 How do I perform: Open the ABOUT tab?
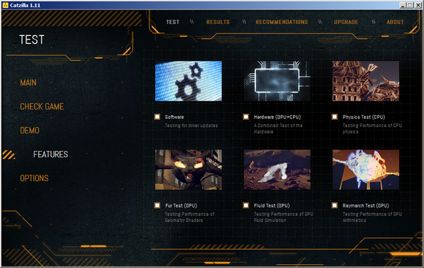tap(395, 22)
